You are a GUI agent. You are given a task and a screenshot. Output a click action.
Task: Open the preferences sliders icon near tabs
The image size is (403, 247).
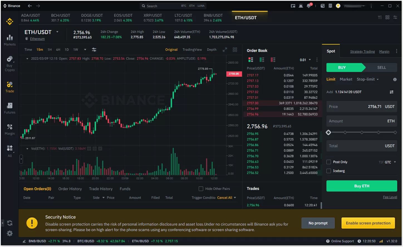[395, 17]
